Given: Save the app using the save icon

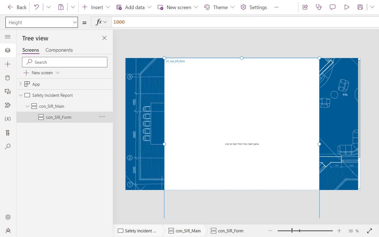Looking at the screenshot, I should pyautogui.click(x=360, y=7).
